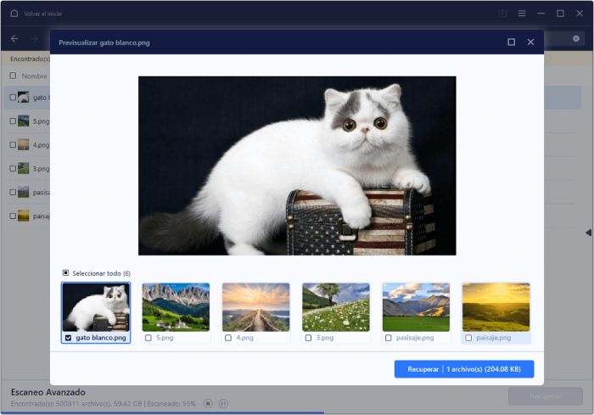Viewport: 594px width, 415px height.
Task: Close the gato blanco.png preview dialog
Action: [530, 42]
